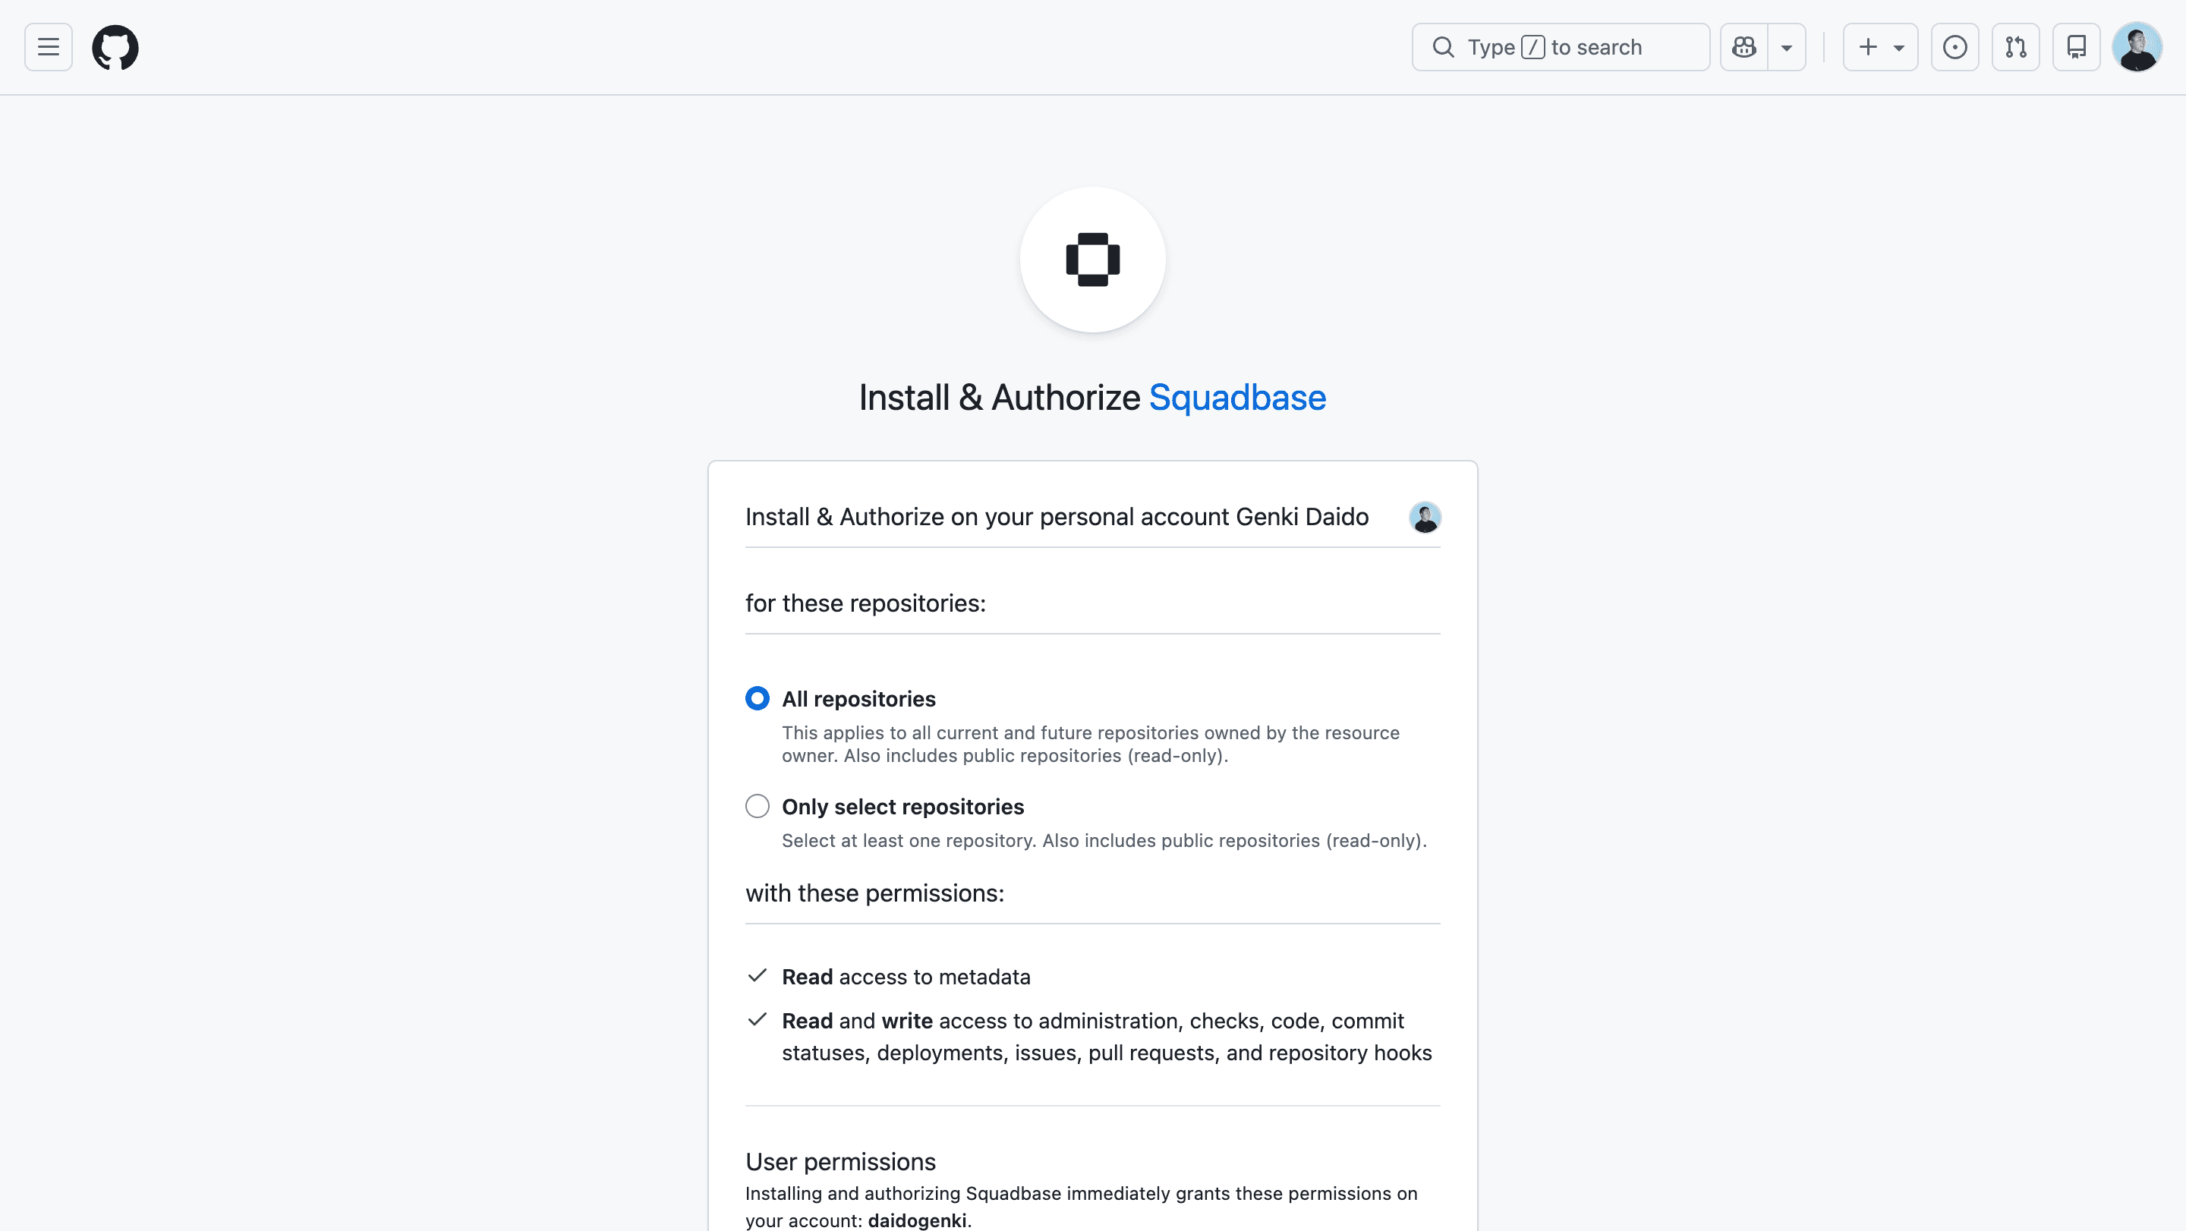Image resolution: width=2186 pixels, height=1231 pixels.
Task: Go to GitHub homepage via Octocat logo
Action: coord(115,46)
